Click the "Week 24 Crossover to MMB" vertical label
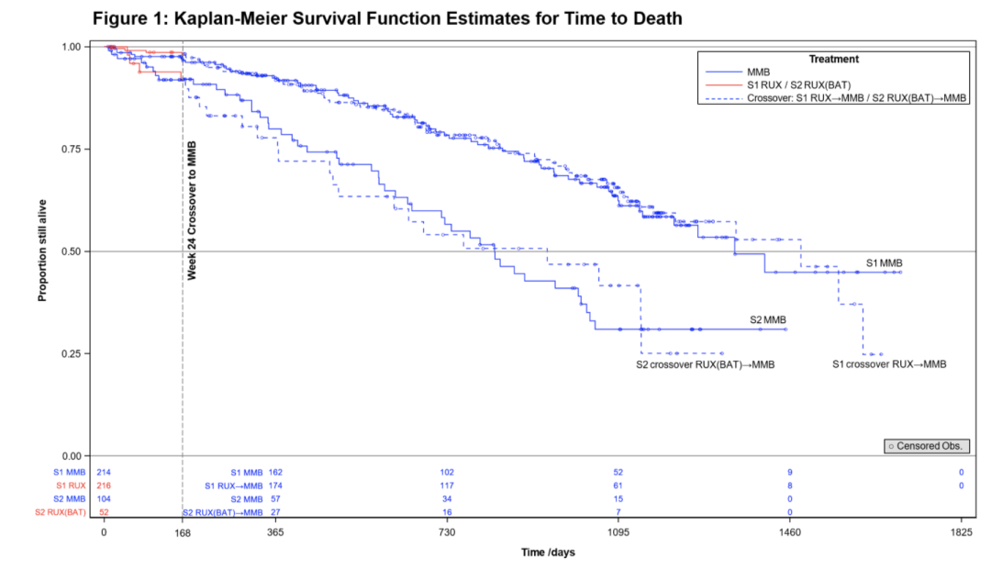This screenshot has width=991, height=569. point(193,209)
